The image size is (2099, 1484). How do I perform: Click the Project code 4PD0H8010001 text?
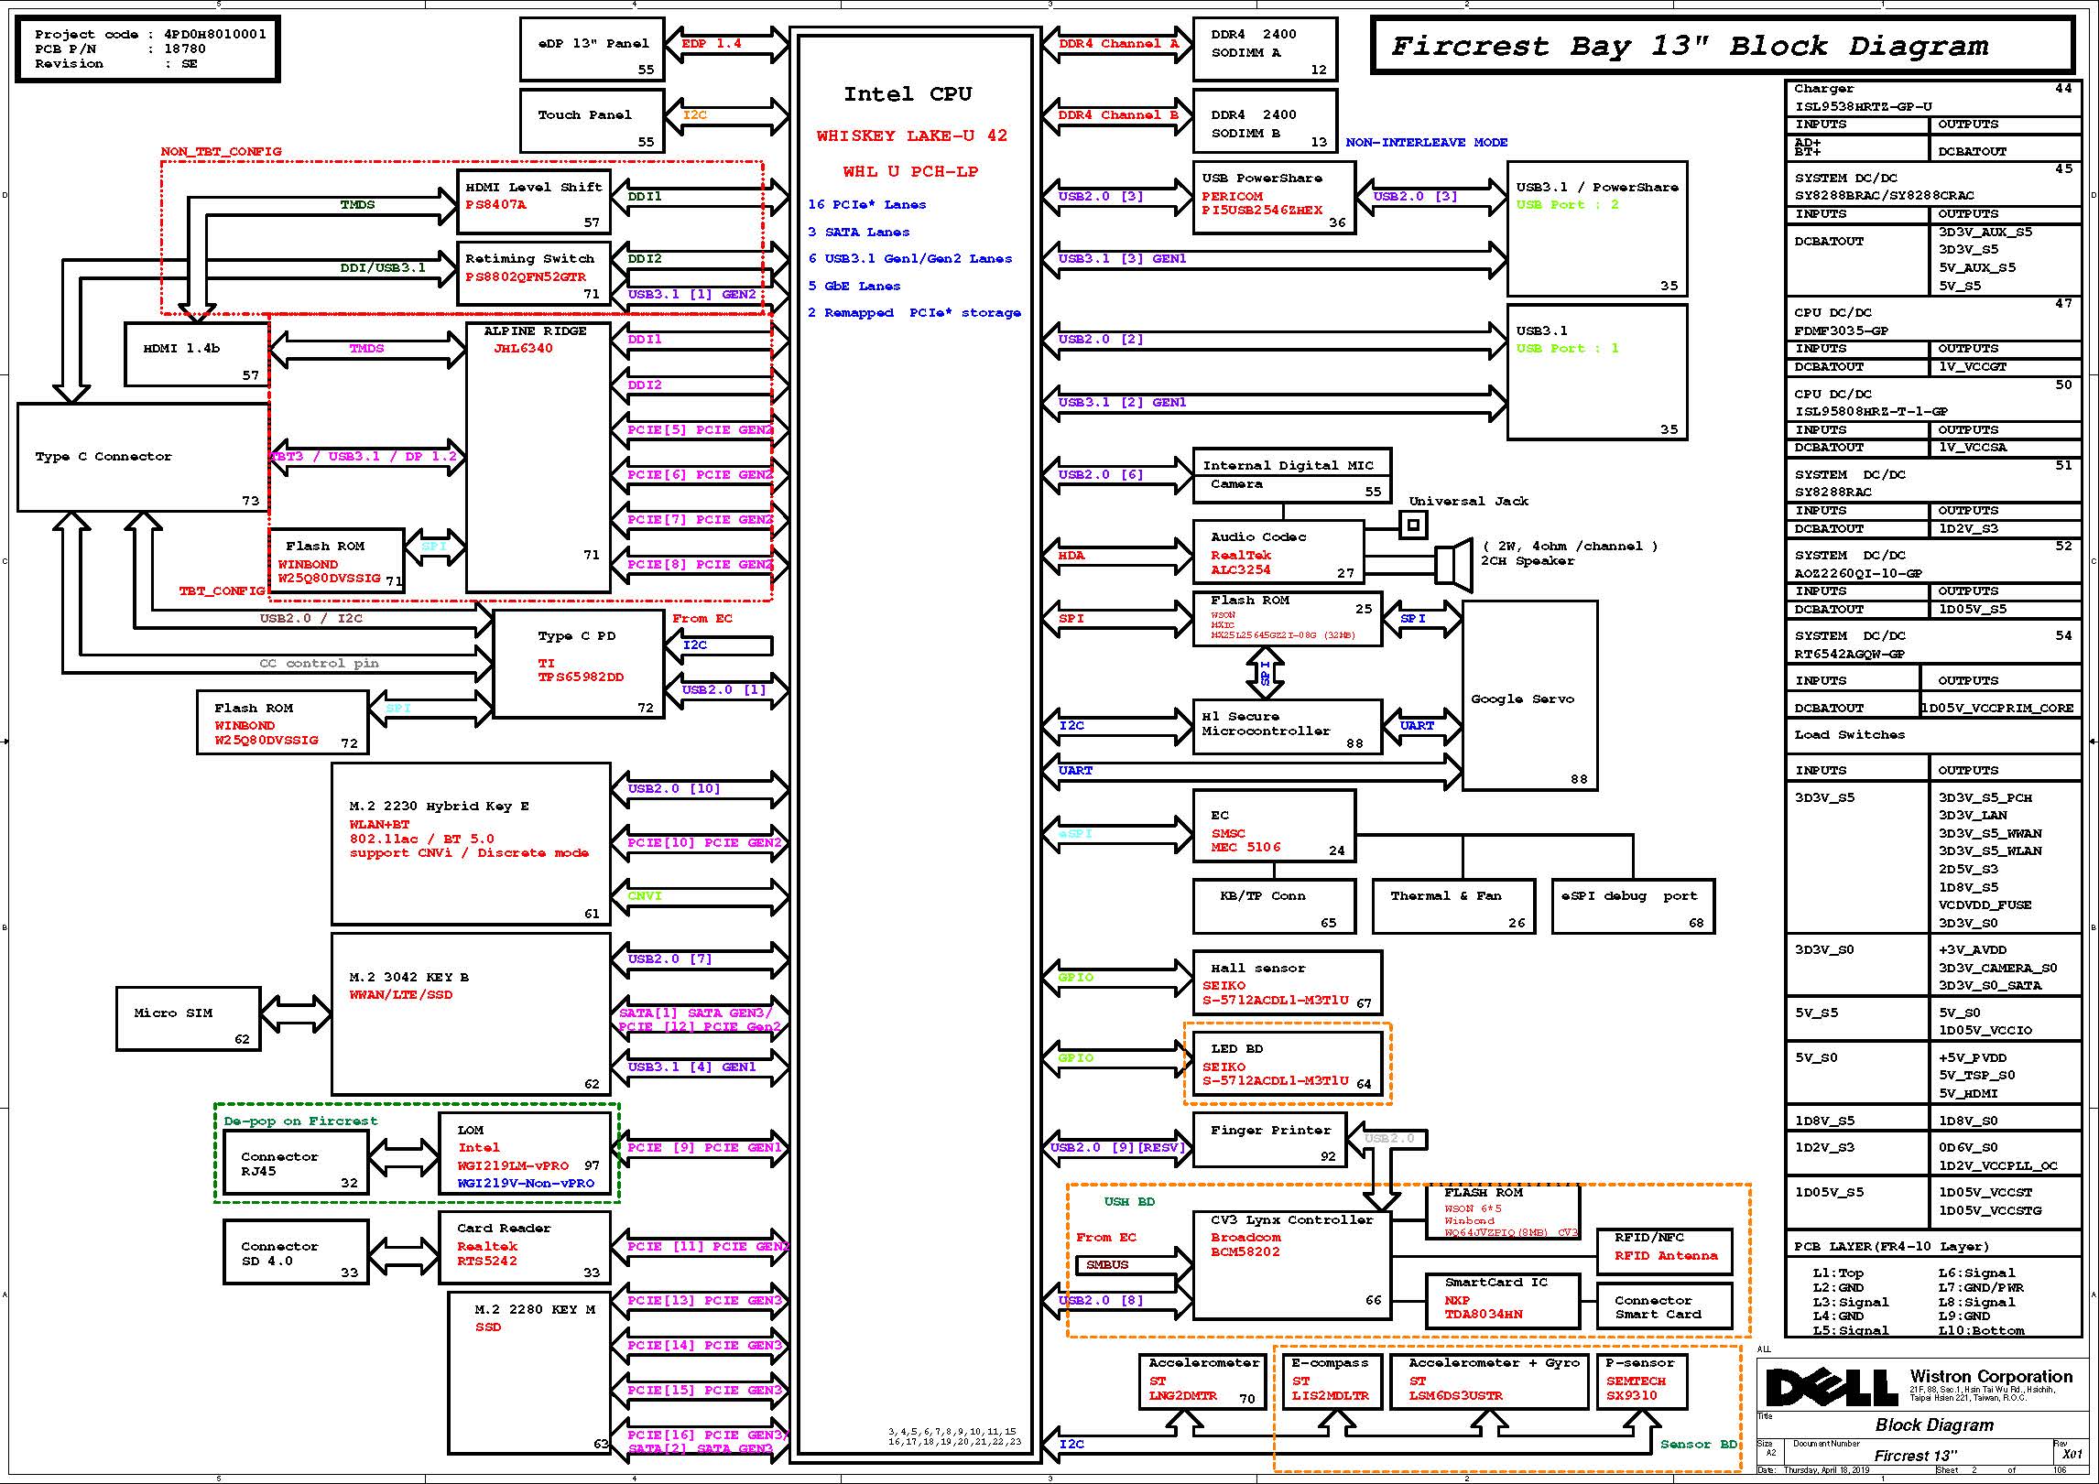(x=150, y=35)
